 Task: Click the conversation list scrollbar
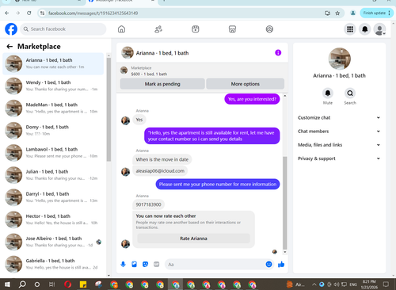[x=109, y=109]
